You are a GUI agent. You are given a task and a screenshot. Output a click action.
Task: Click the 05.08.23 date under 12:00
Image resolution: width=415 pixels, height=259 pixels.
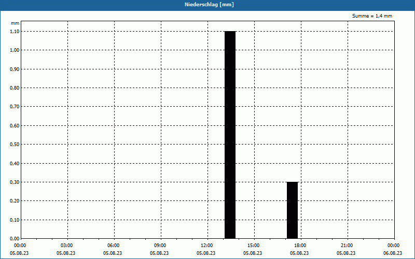click(206, 253)
